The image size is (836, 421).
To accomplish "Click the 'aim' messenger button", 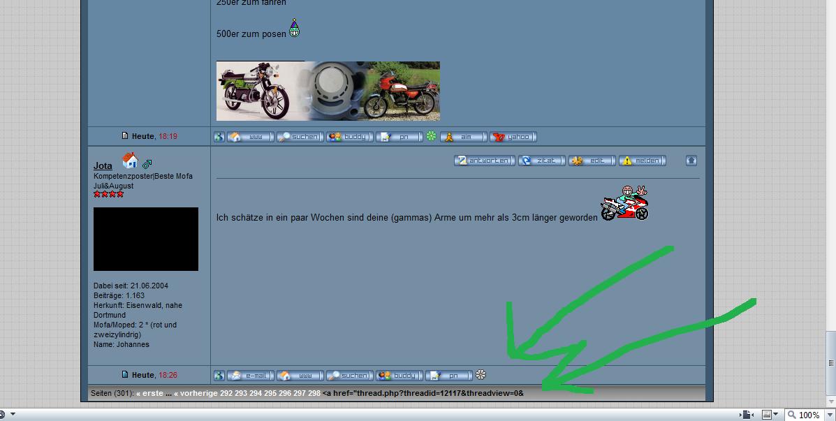I will (x=462, y=137).
